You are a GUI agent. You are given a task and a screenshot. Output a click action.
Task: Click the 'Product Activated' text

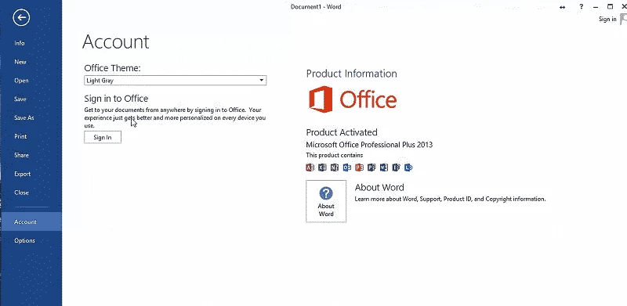pyautogui.click(x=342, y=132)
